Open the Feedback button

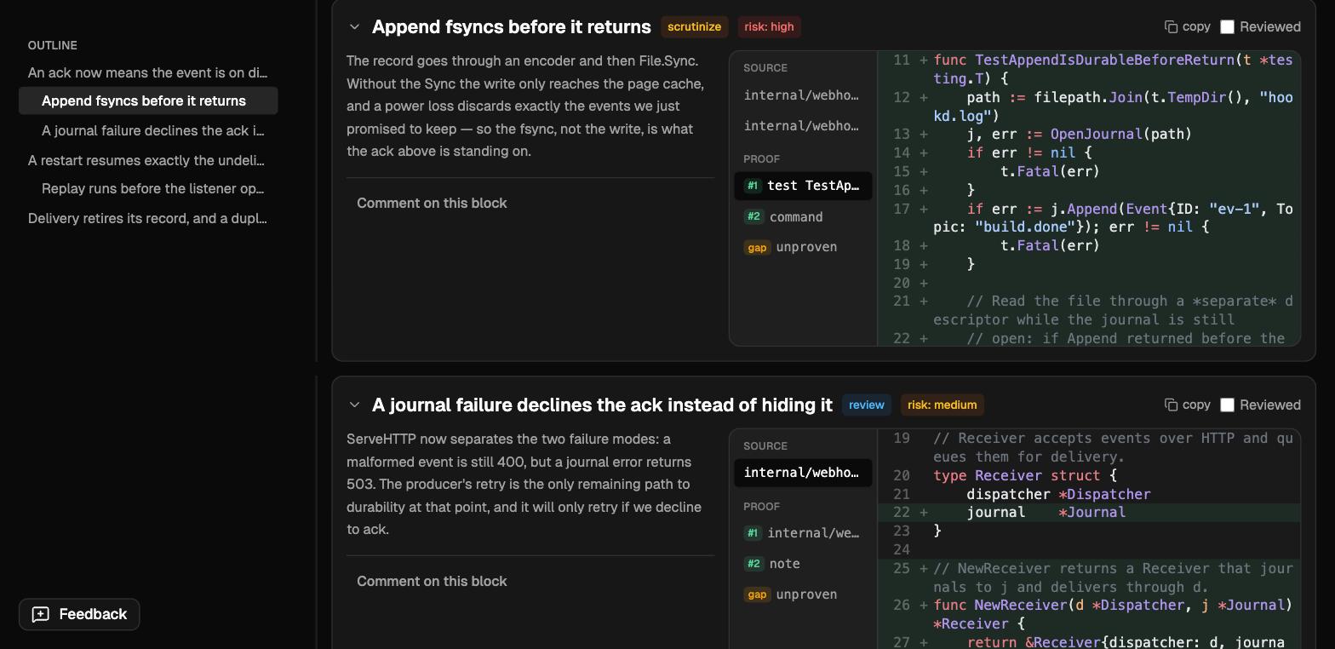tap(79, 614)
